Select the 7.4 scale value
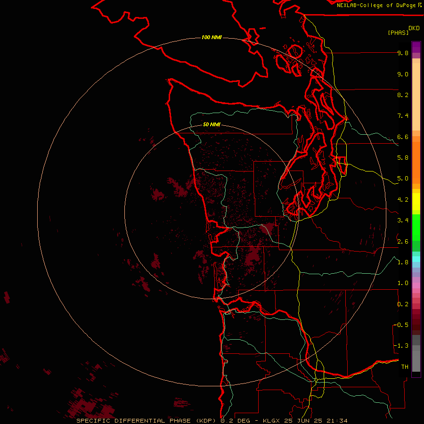Viewport: 424px width, 424px height. click(403, 116)
